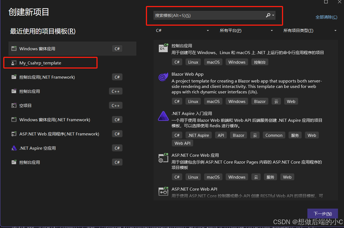Click the ASP.NET Core Web API title

coord(194,189)
